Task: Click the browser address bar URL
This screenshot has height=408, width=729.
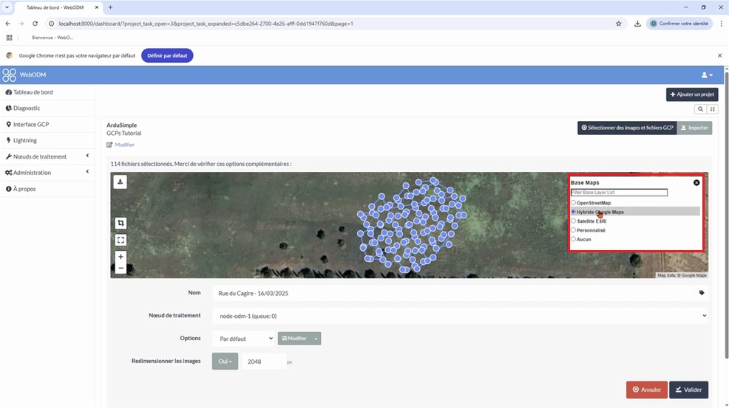Action: click(206, 24)
